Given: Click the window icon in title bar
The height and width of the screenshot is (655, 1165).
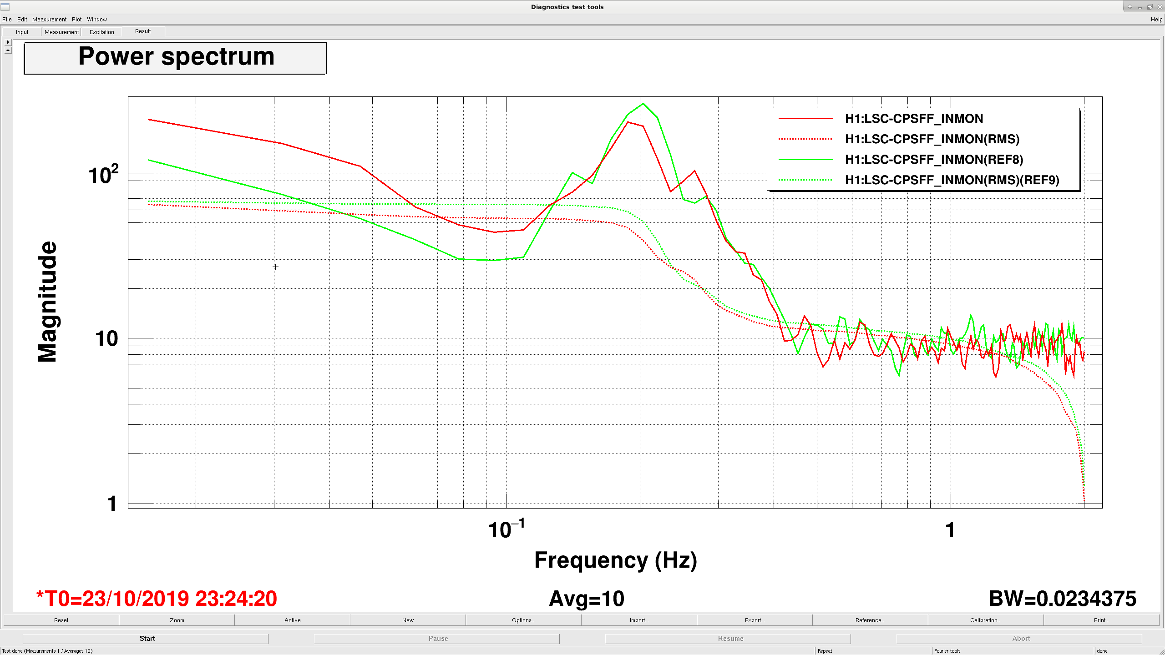Looking at the screenshot, I should click(x=5, y=7).
